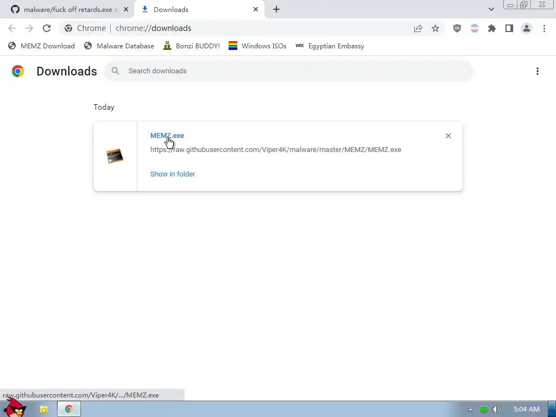Open the uBlock Origin shield extension
The width and height of the screenshot is (556, 417).
coord(457,28)
